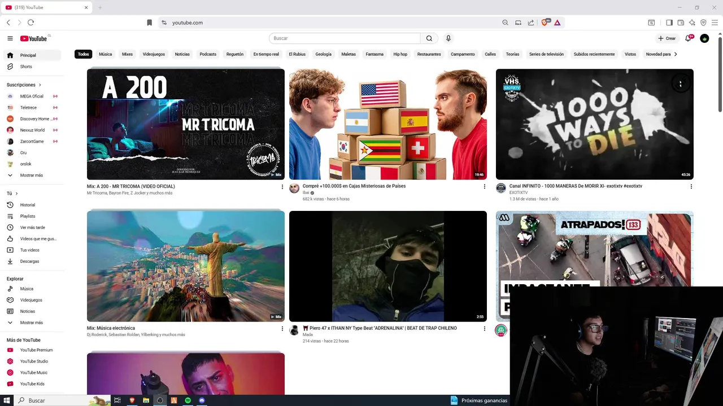Open YouTube Premium link
The width and height of the screenshot is (723, 406).
32,350
